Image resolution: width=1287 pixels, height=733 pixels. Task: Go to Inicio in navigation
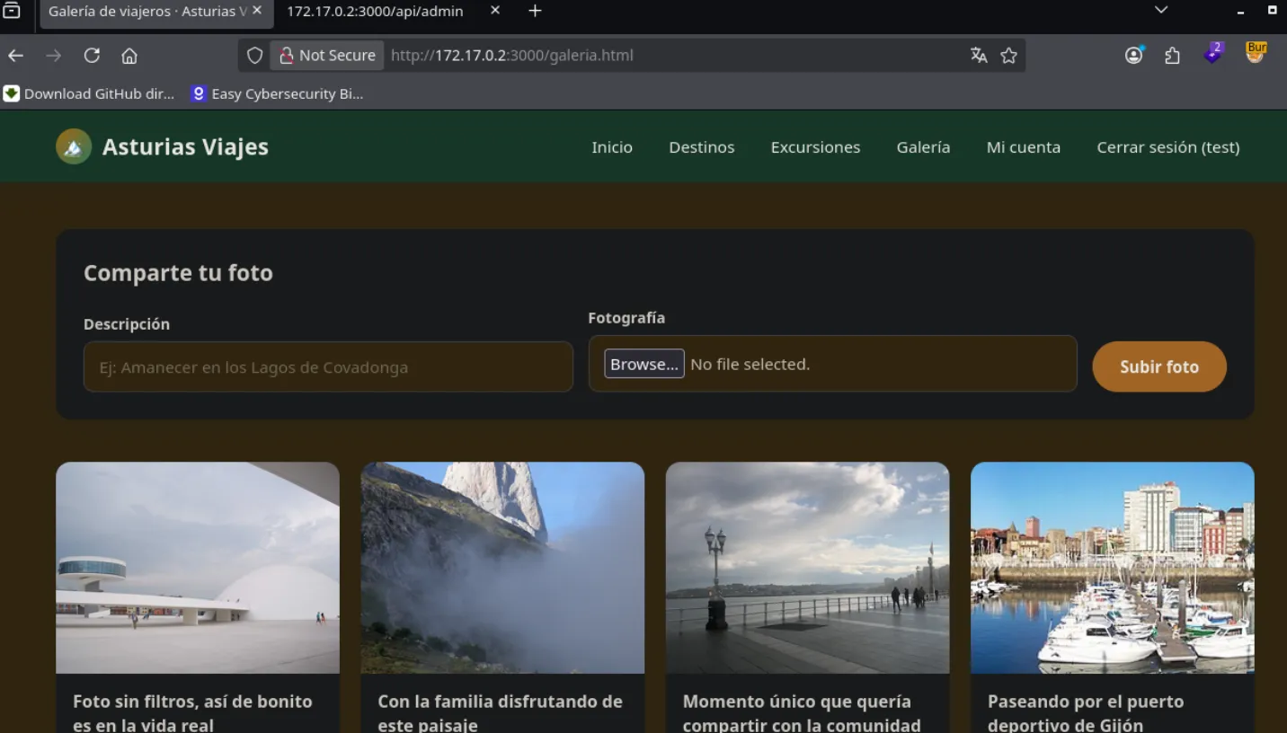pos(612,147)
